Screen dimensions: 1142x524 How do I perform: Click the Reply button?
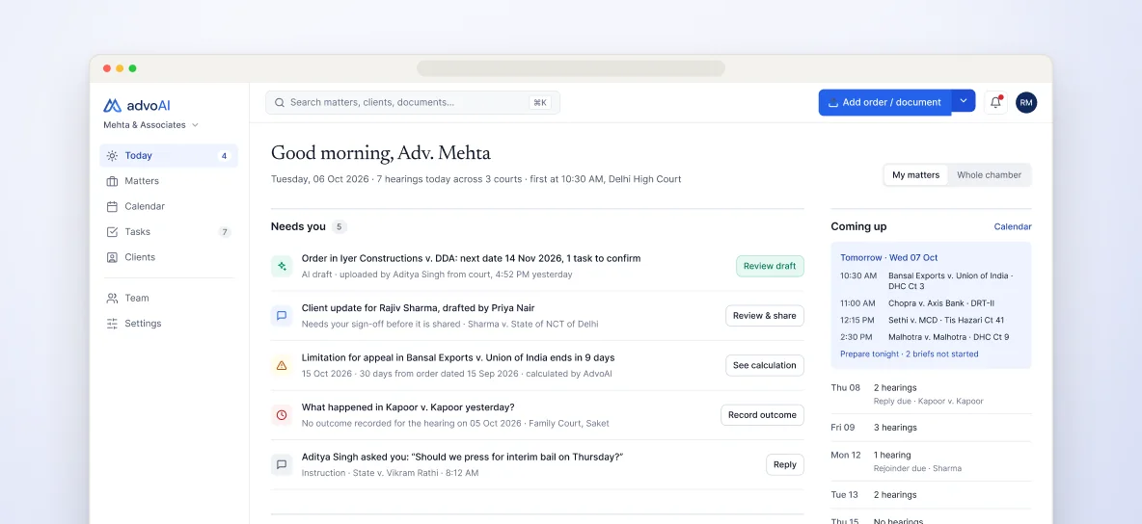pyautogui.click(x=785, y=464)
